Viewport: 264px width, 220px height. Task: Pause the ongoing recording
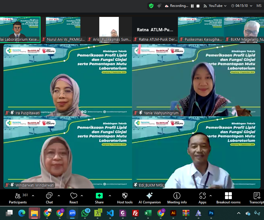[192, 5]
